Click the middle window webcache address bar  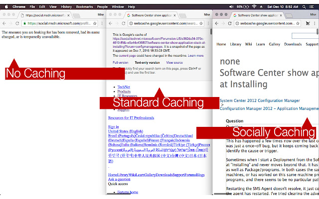coord(166,23)
